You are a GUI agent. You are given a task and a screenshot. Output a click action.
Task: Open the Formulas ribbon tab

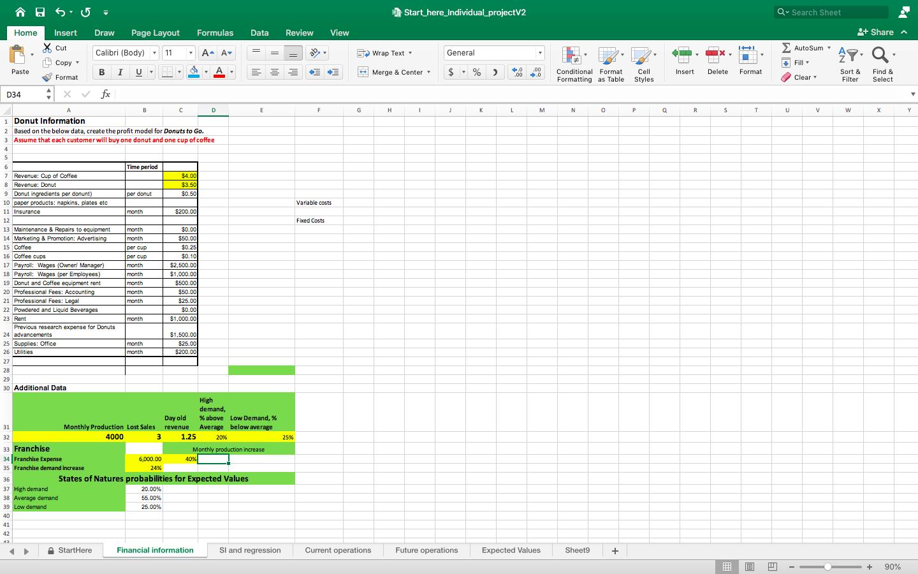(215, 33)
